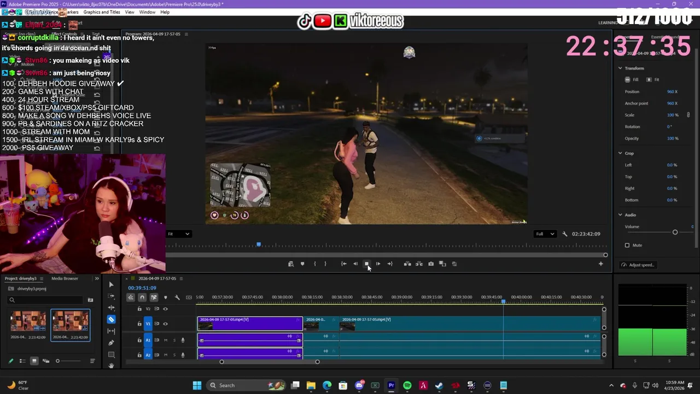Open program monitor wrench settings

565,234
